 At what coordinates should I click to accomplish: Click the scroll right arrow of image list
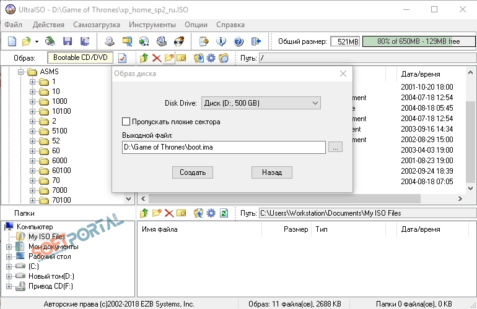(460, 199)
